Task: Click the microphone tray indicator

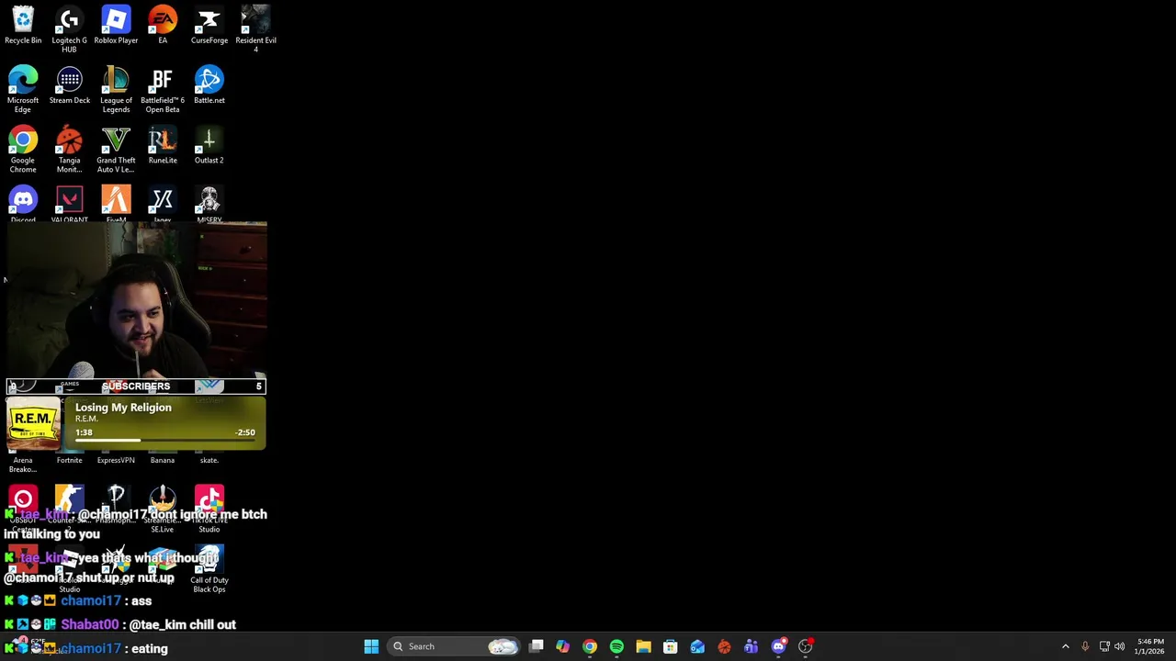Action: [x=1085, y=646]
